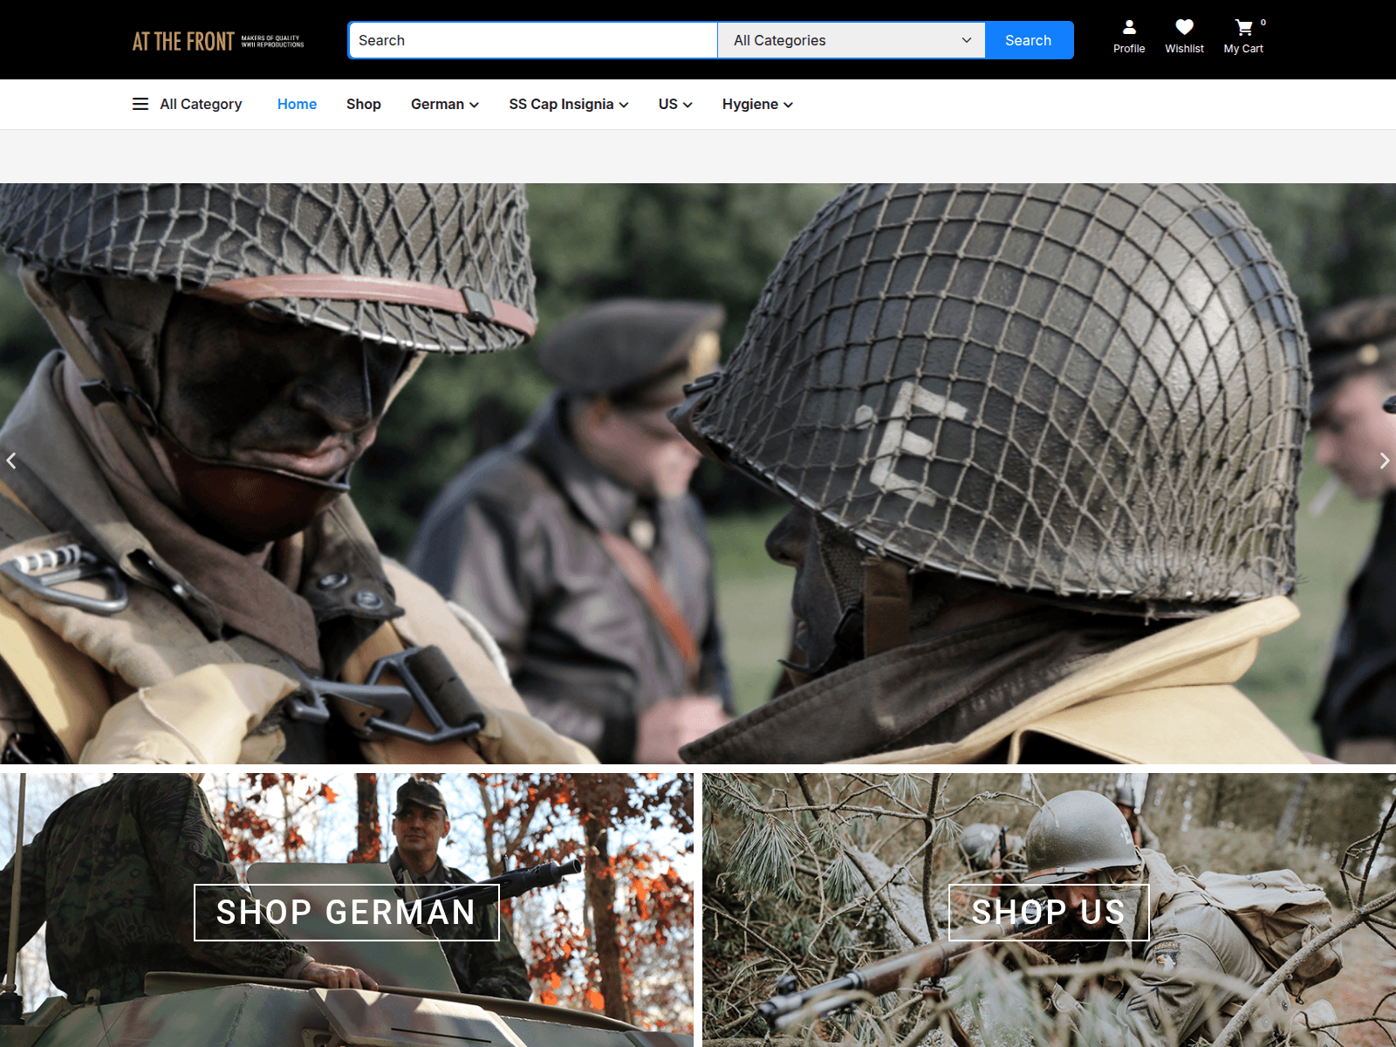Open the All Category hamburger menu icon

click(140, 104)
